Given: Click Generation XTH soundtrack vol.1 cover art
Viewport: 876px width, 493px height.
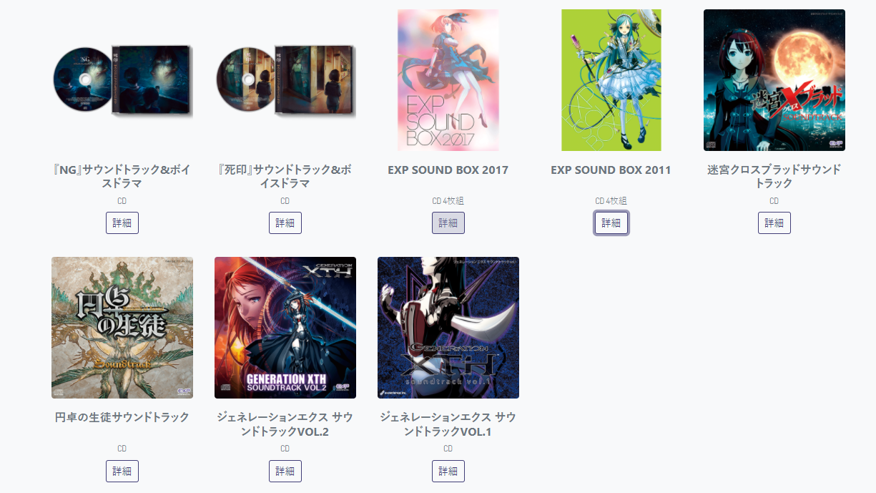Looking at the screenshot, I should pyautogui.click(x=448, y=328).
